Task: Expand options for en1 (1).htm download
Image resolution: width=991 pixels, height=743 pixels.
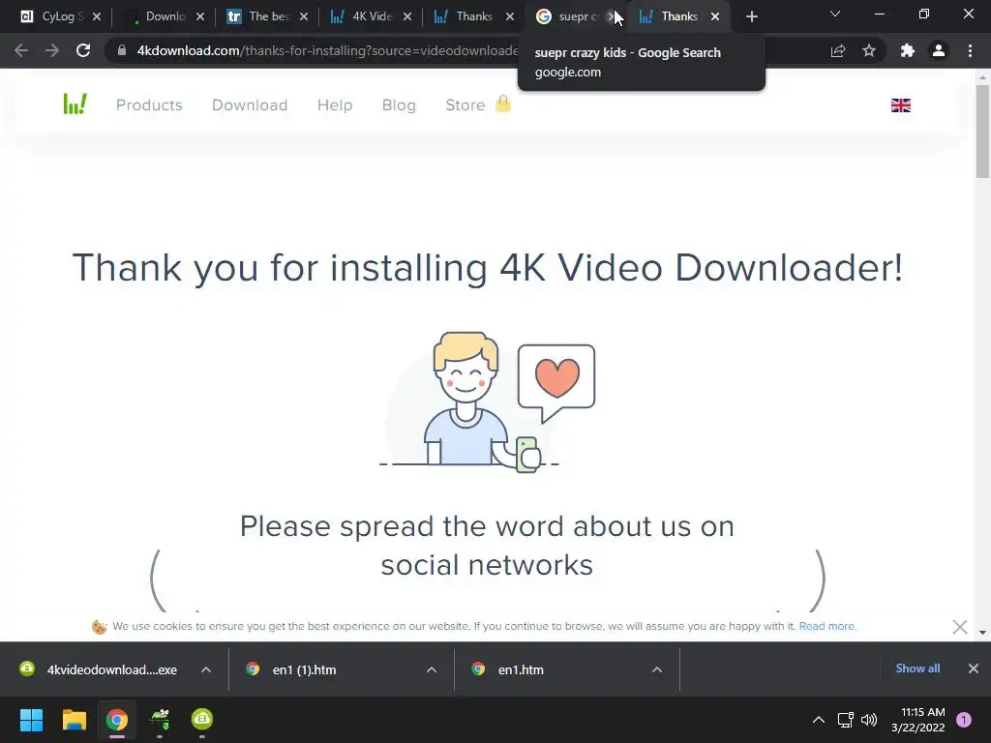Action: pyautogui.click(x=432, y=669)
